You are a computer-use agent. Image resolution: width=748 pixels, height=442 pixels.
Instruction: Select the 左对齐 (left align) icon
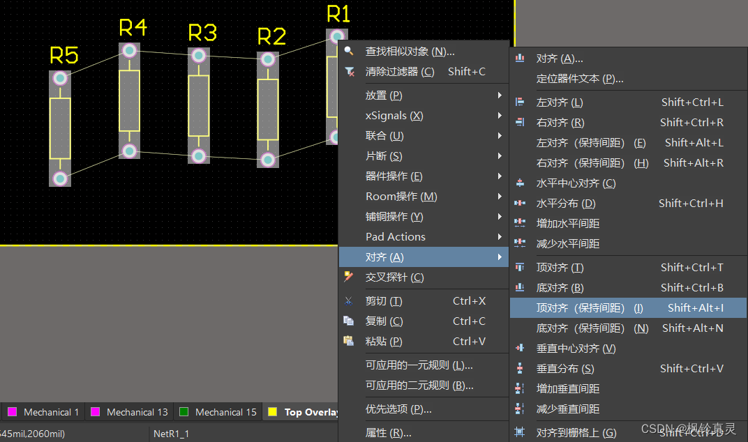(x=519, y=102)
